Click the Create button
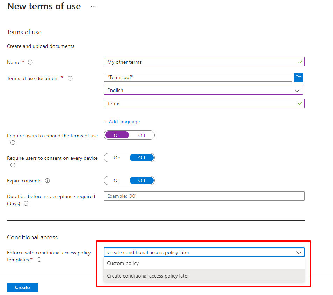Image resolution: width=333 pixels, height=295 pixels. [22, 287]
